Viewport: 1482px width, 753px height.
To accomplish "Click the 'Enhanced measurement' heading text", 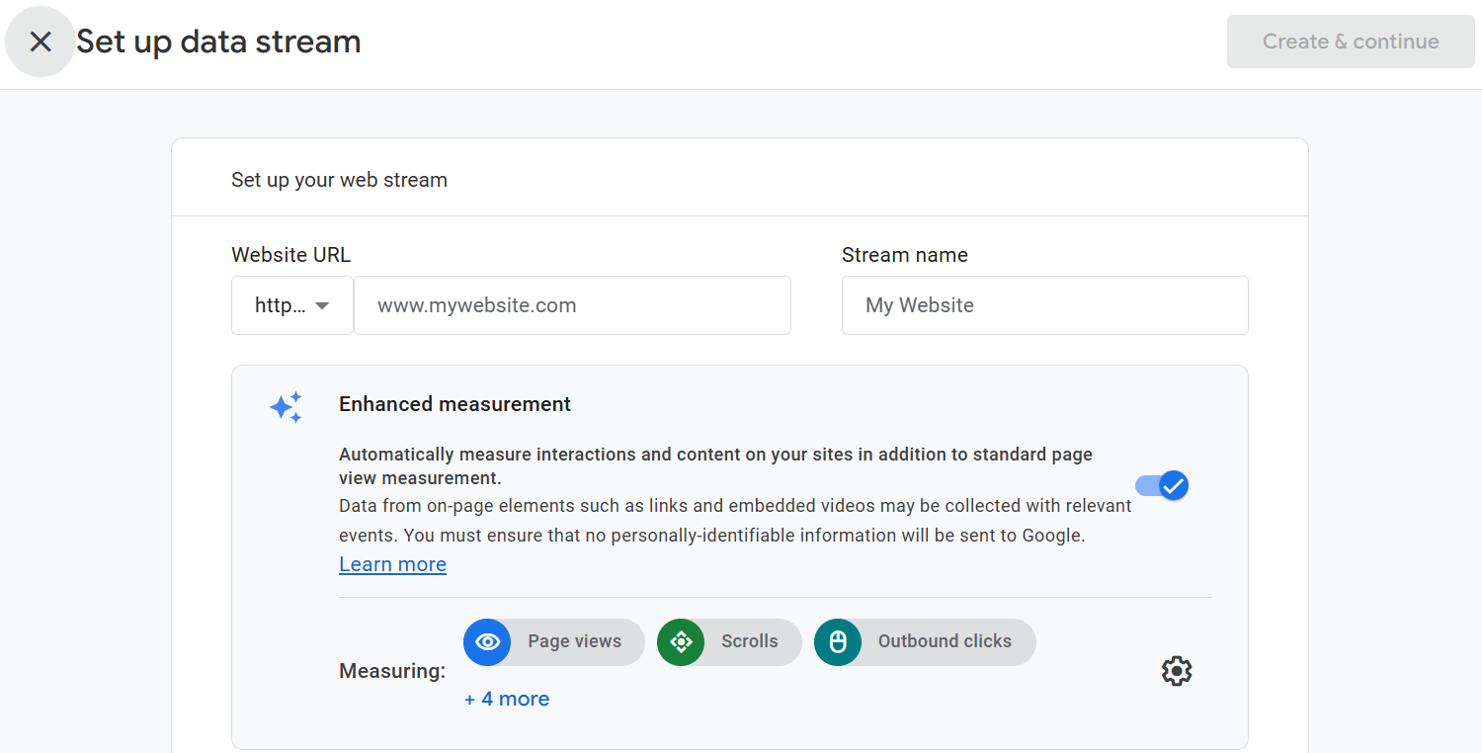I will point(454,404).
